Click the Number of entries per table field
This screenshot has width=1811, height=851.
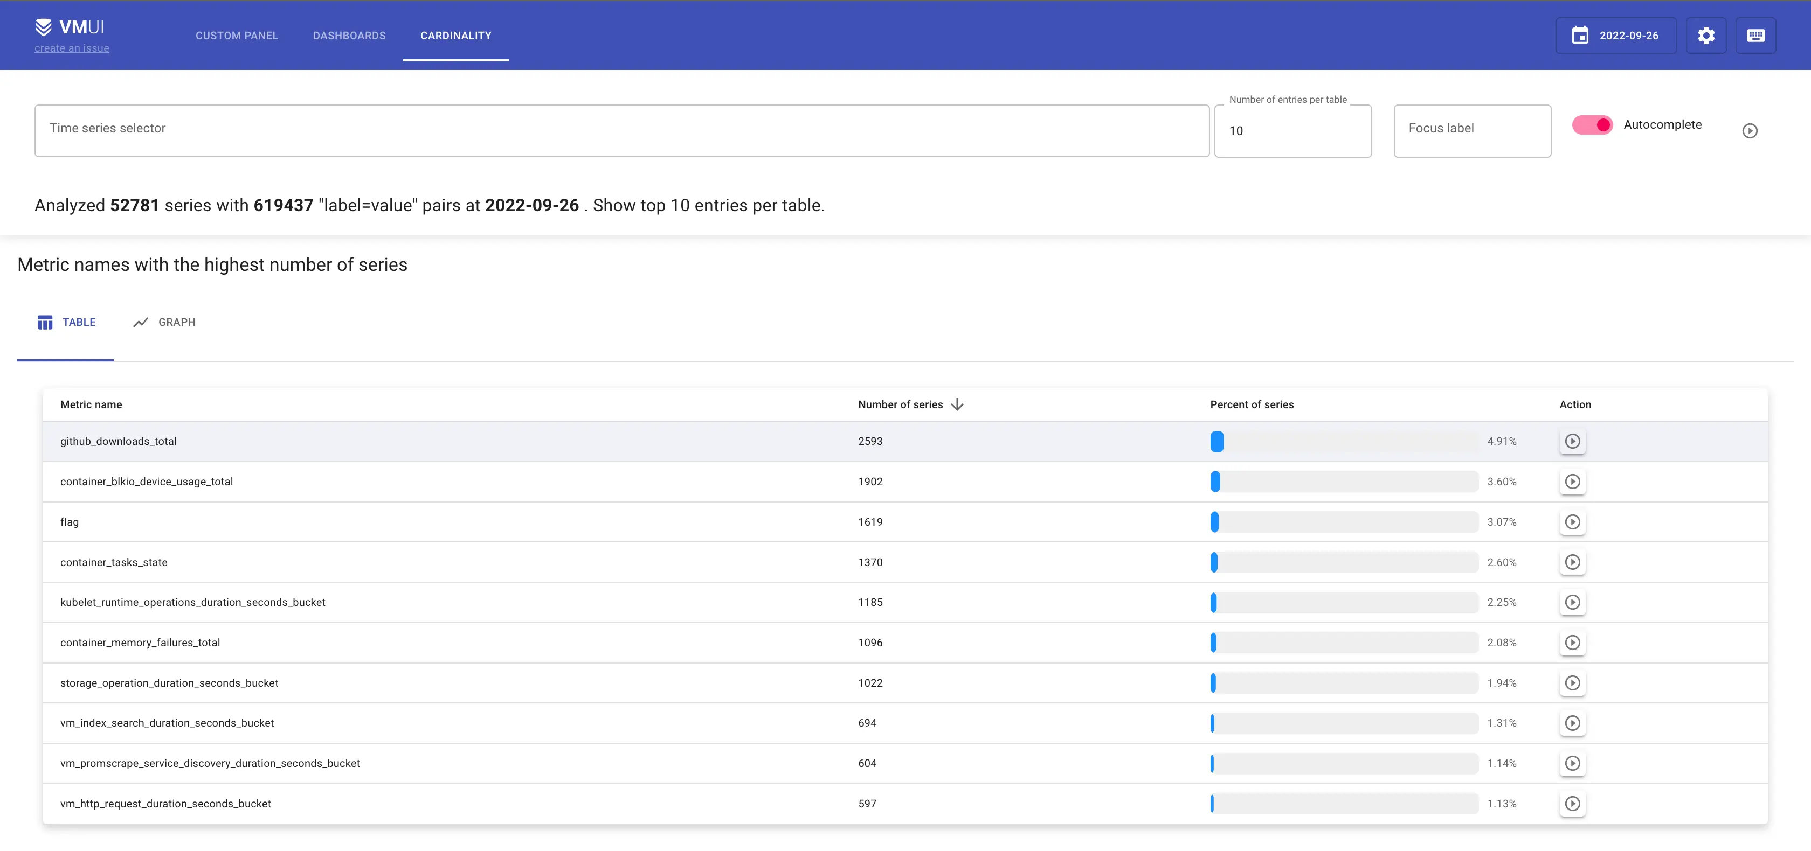click(1293, 131)
